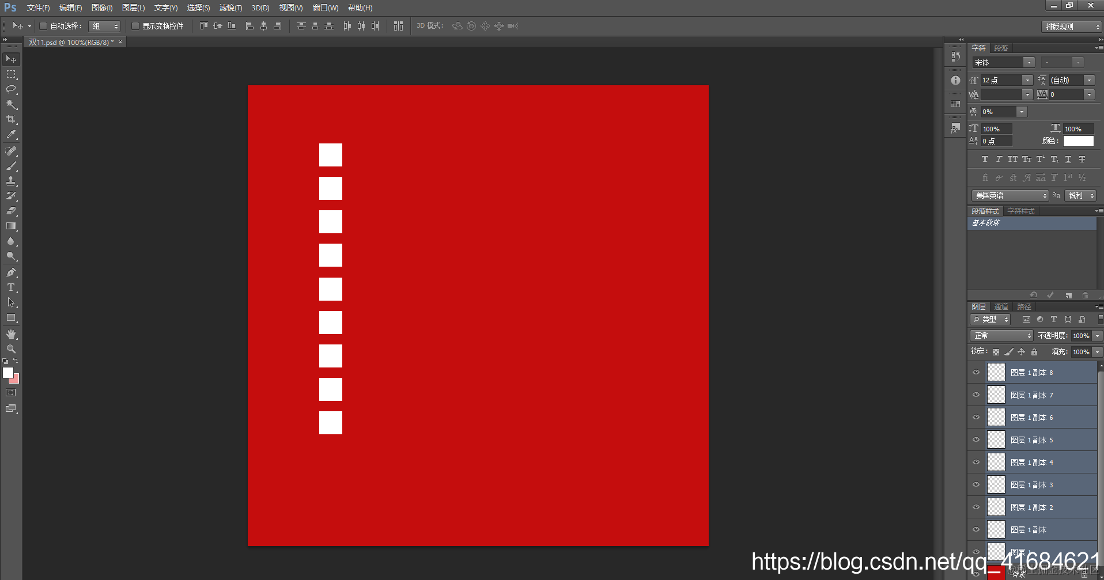
Task: Select the Rectangle shape tool
Action: [11, 317]
